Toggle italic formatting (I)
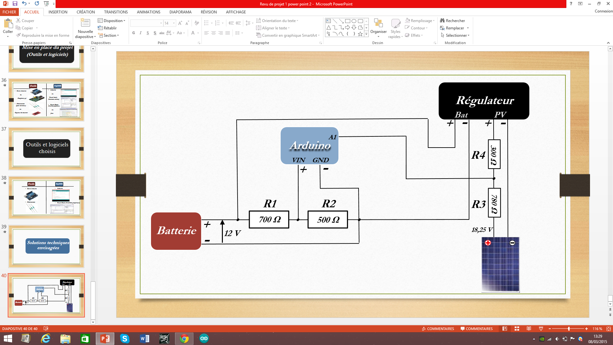This screenshot has width=613, height=345. pos(140,33)
